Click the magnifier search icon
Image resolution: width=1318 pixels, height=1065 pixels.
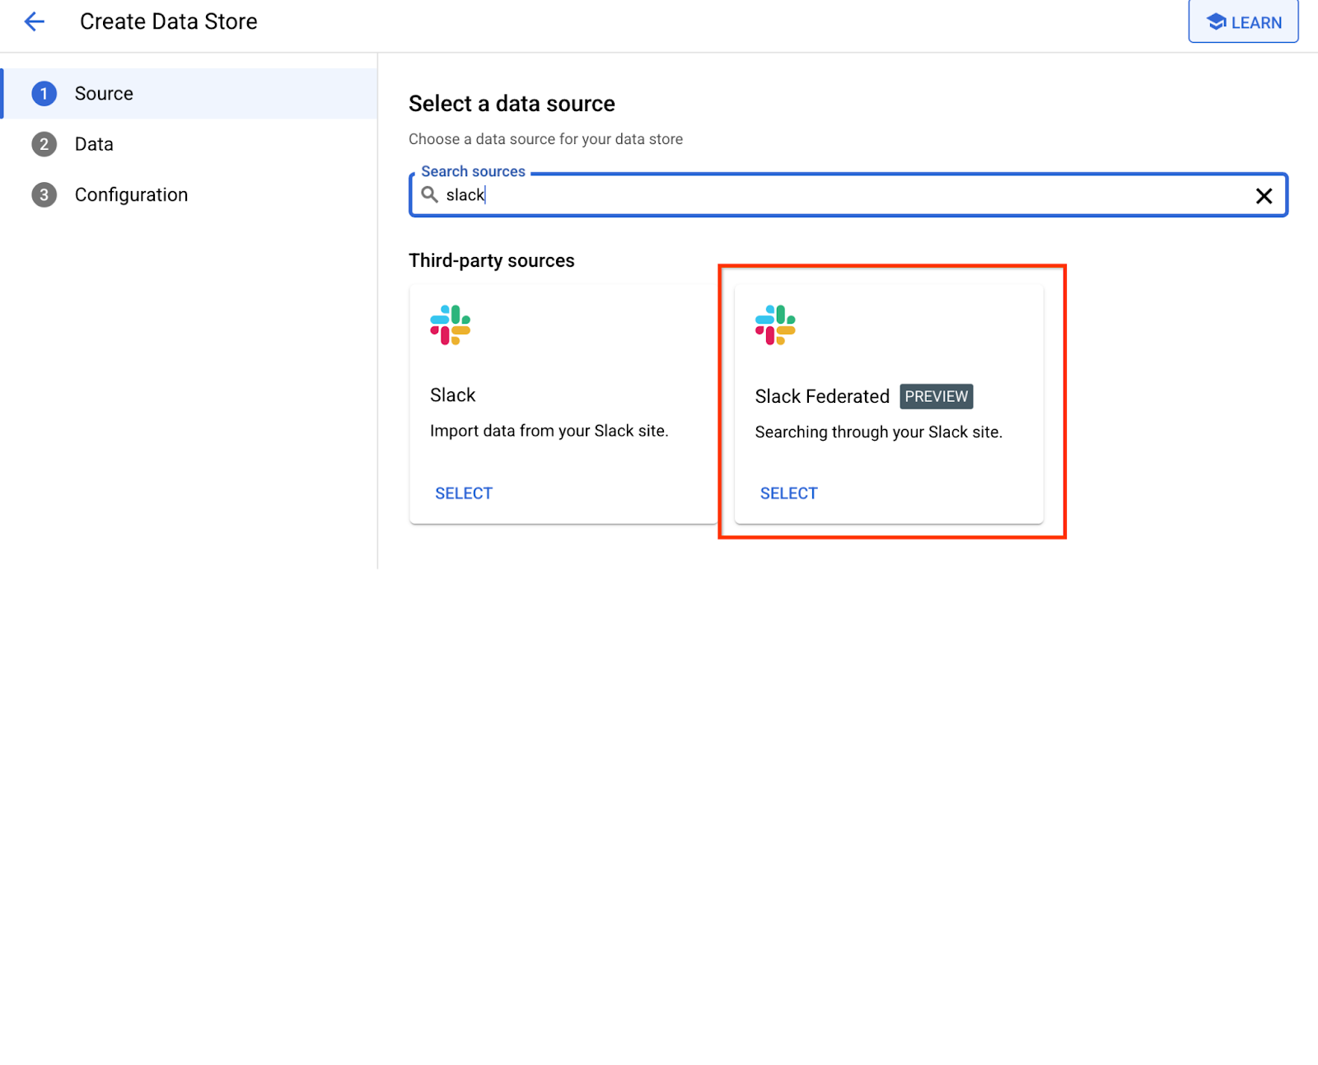pyautogui.click(x=429, y=194)
